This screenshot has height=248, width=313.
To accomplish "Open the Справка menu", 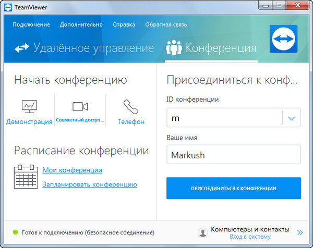I will pyautogui.click(x=124, y=24).
